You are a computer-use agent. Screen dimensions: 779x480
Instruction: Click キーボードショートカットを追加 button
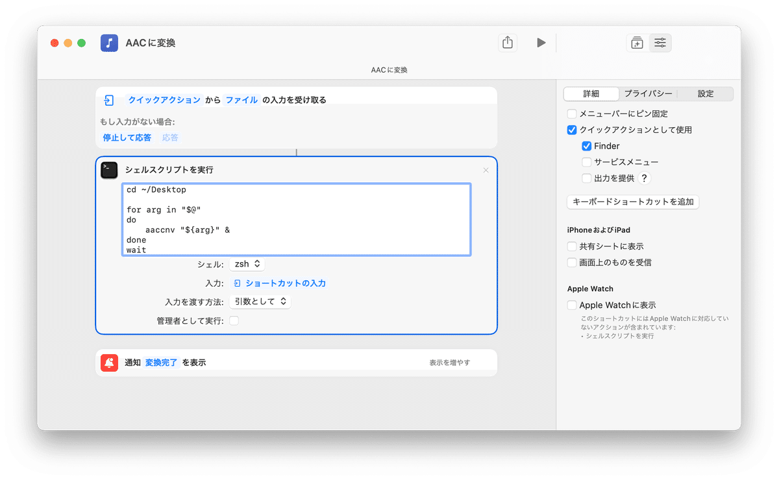[633, 202]
